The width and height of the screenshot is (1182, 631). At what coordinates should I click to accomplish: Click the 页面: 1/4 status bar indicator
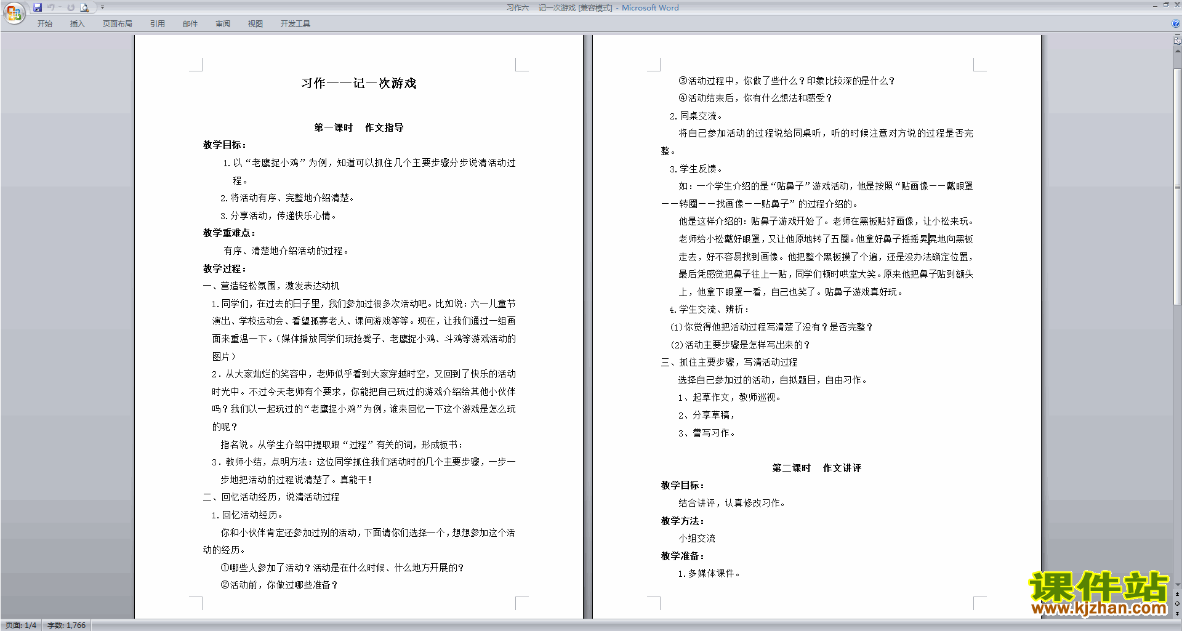[x=21, y=625]
